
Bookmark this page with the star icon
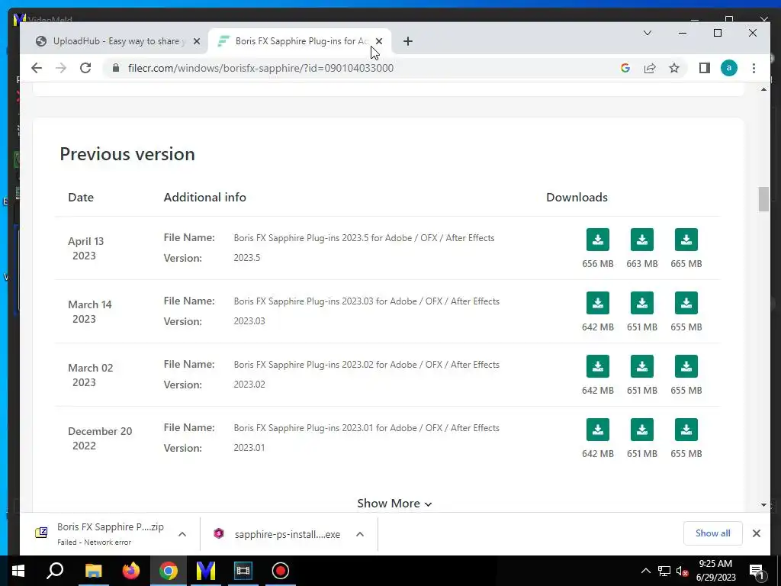pyautogui.click(x=674, y=68)
